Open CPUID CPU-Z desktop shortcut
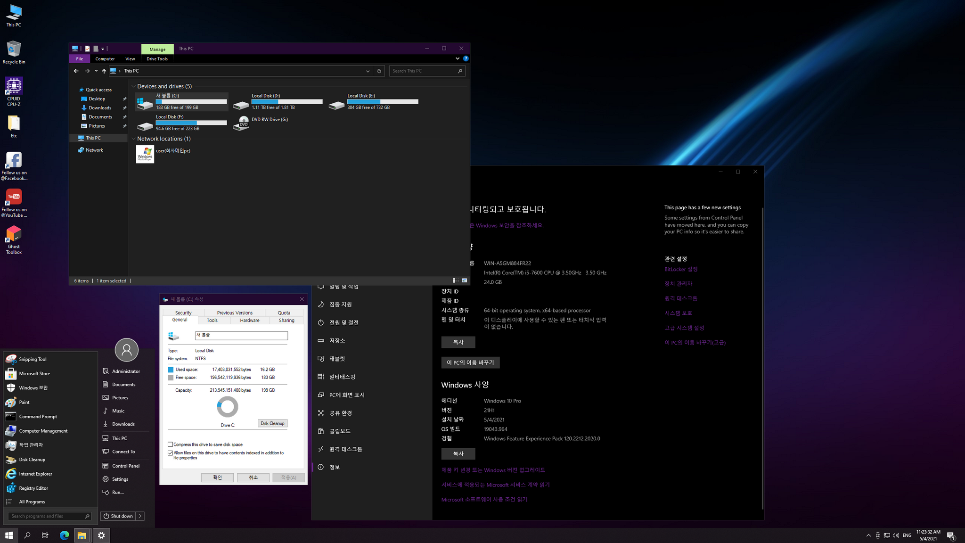 (14, 92)
